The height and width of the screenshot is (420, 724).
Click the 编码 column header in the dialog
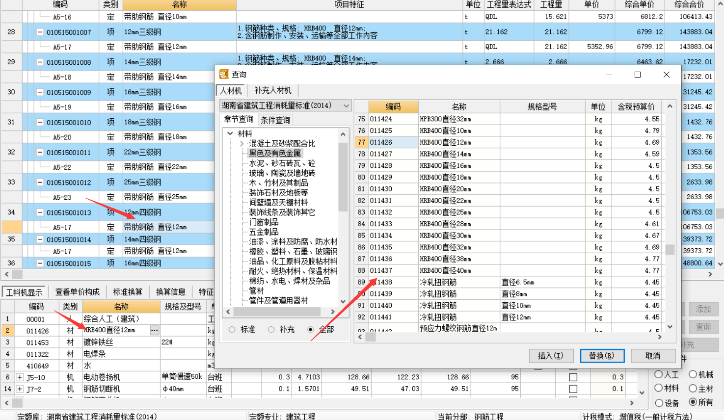pyautogui.click(x=393, y=106)
